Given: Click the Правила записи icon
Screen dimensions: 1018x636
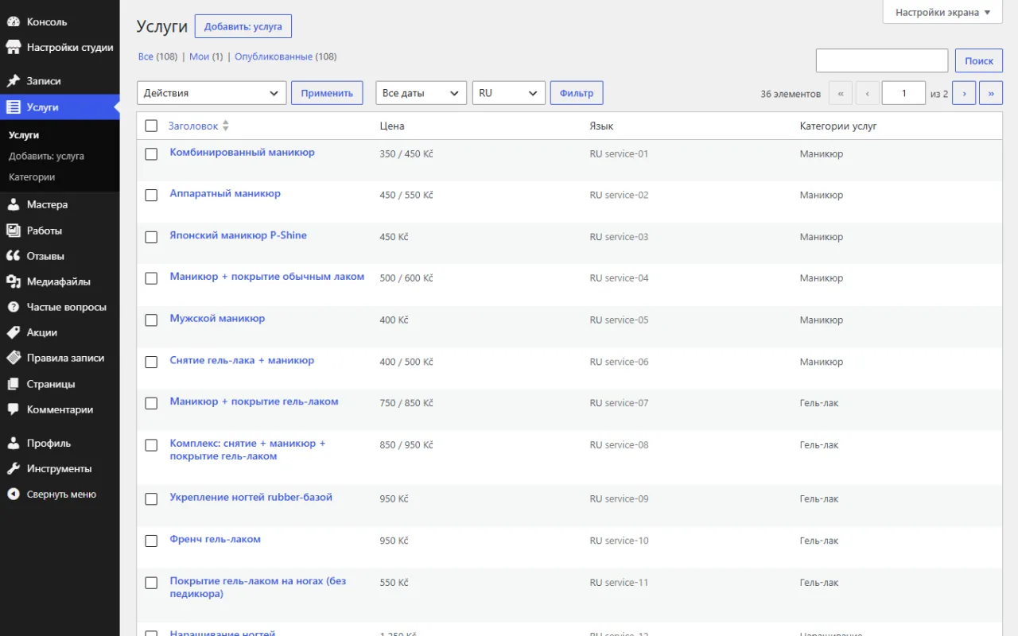Looking at the screenshot, I should click(x=13, y=358).
